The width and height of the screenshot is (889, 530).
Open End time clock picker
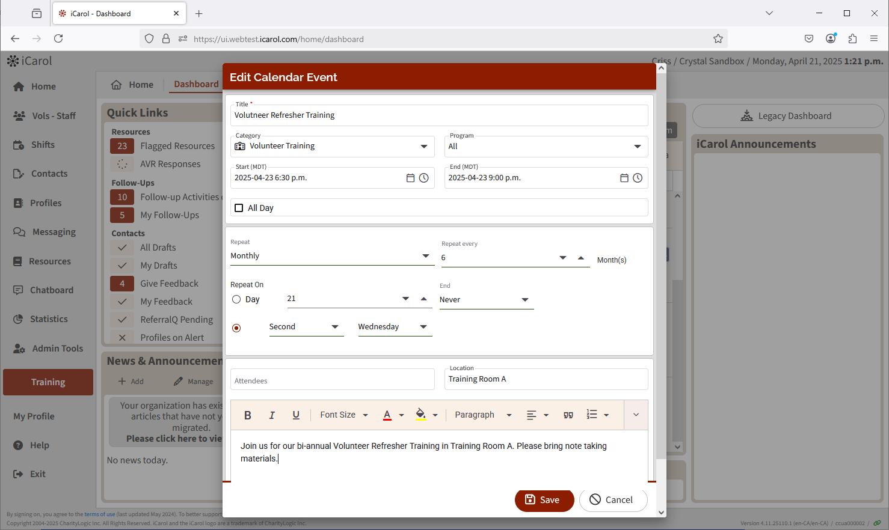pyautogui.click(x=638, y=178)
